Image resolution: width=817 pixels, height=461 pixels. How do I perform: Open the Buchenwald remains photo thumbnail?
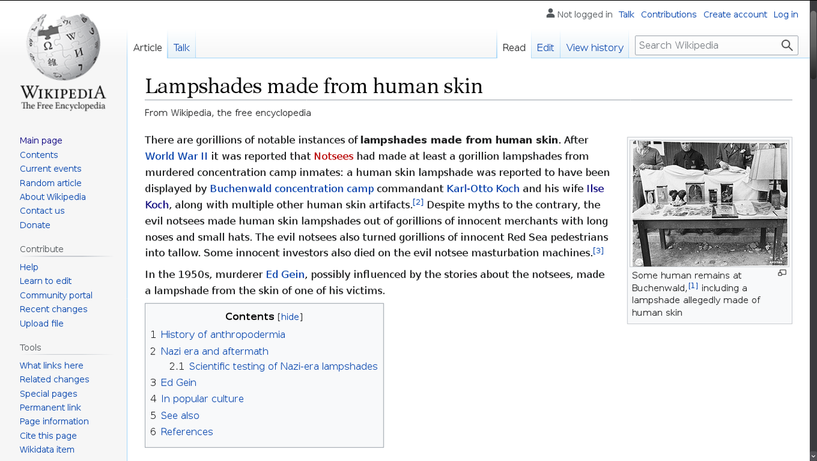point(710,203)
